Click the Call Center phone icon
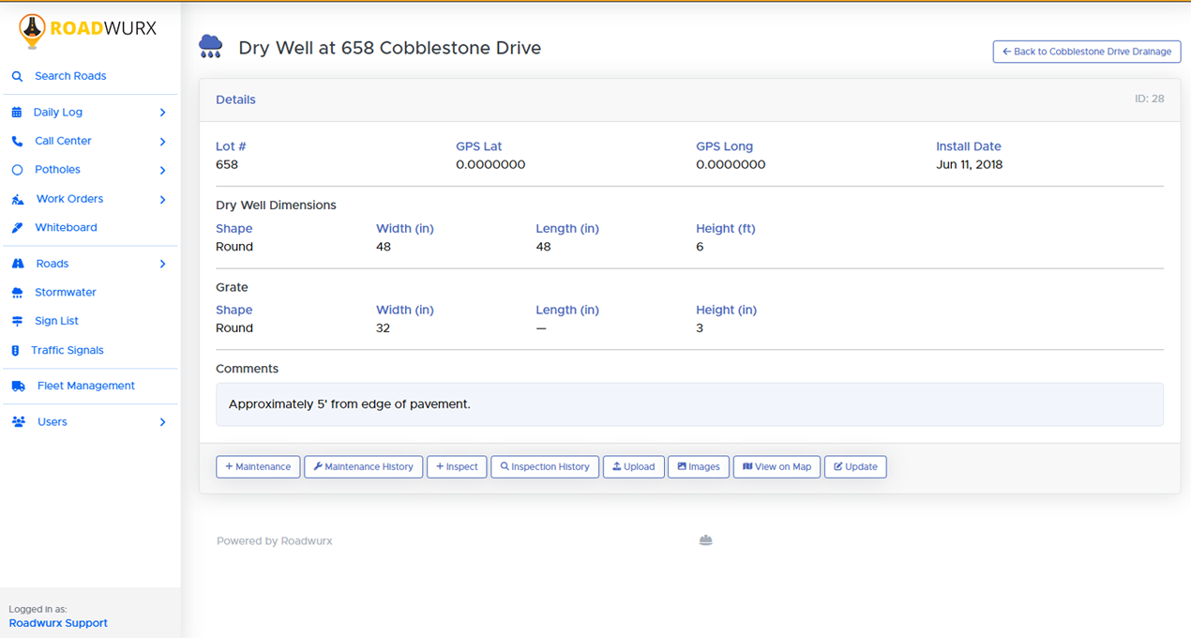The width and height of the screenshot is (1191, 638). [x=17, y=142]
